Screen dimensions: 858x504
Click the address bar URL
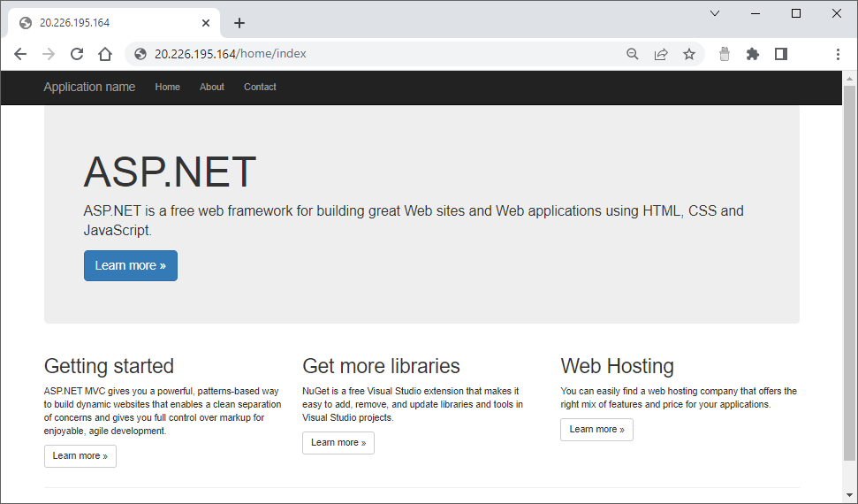pos(231,54)
